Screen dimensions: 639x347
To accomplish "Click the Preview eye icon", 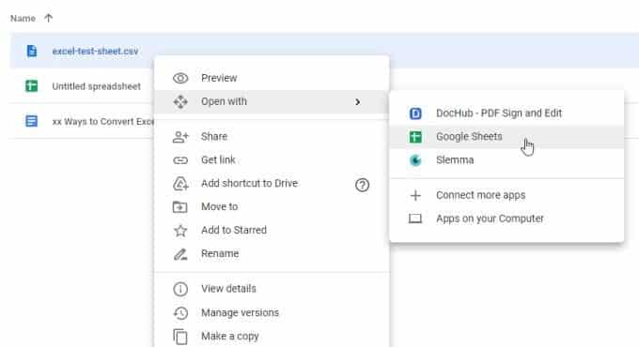I will point(180,78).
